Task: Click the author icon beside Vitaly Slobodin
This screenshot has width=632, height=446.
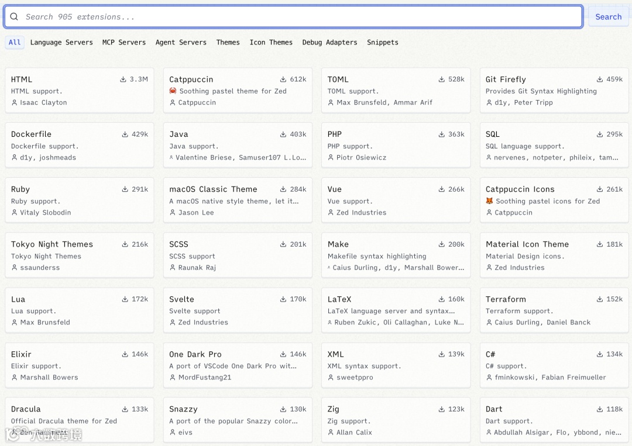Action: [x=14, y=213]
